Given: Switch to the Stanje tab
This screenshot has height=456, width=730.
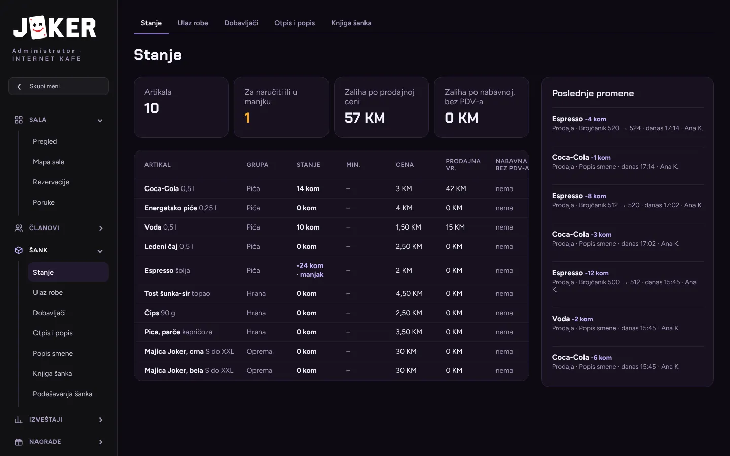Looking at the screenshot, I should tap(151, 23).
